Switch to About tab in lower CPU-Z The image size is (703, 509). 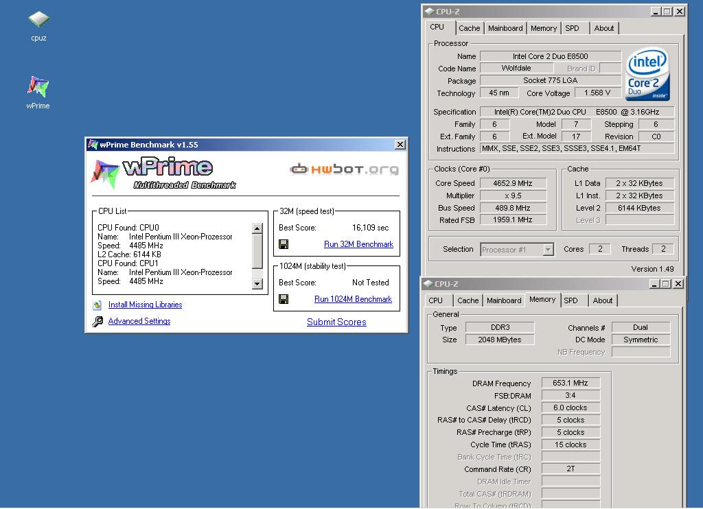(x=603, y=300)
